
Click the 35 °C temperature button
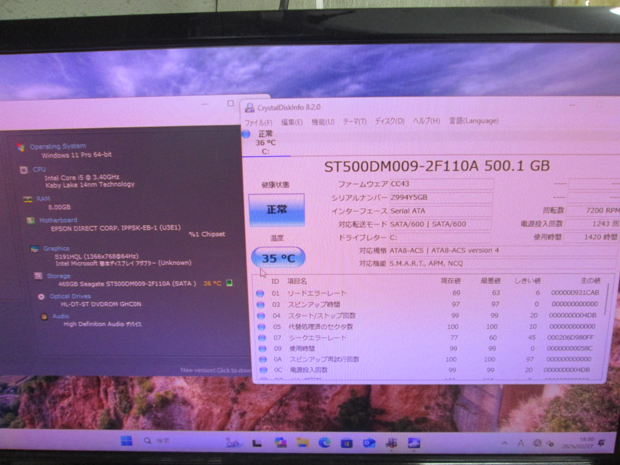278,258
